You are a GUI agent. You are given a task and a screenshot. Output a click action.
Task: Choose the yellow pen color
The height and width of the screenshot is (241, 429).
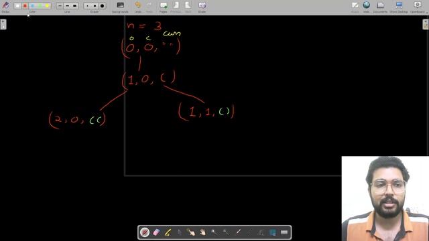point(47,6)
